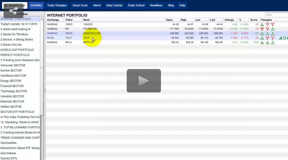
Task: Sort by the Score column header
Action: coord(254,20)
